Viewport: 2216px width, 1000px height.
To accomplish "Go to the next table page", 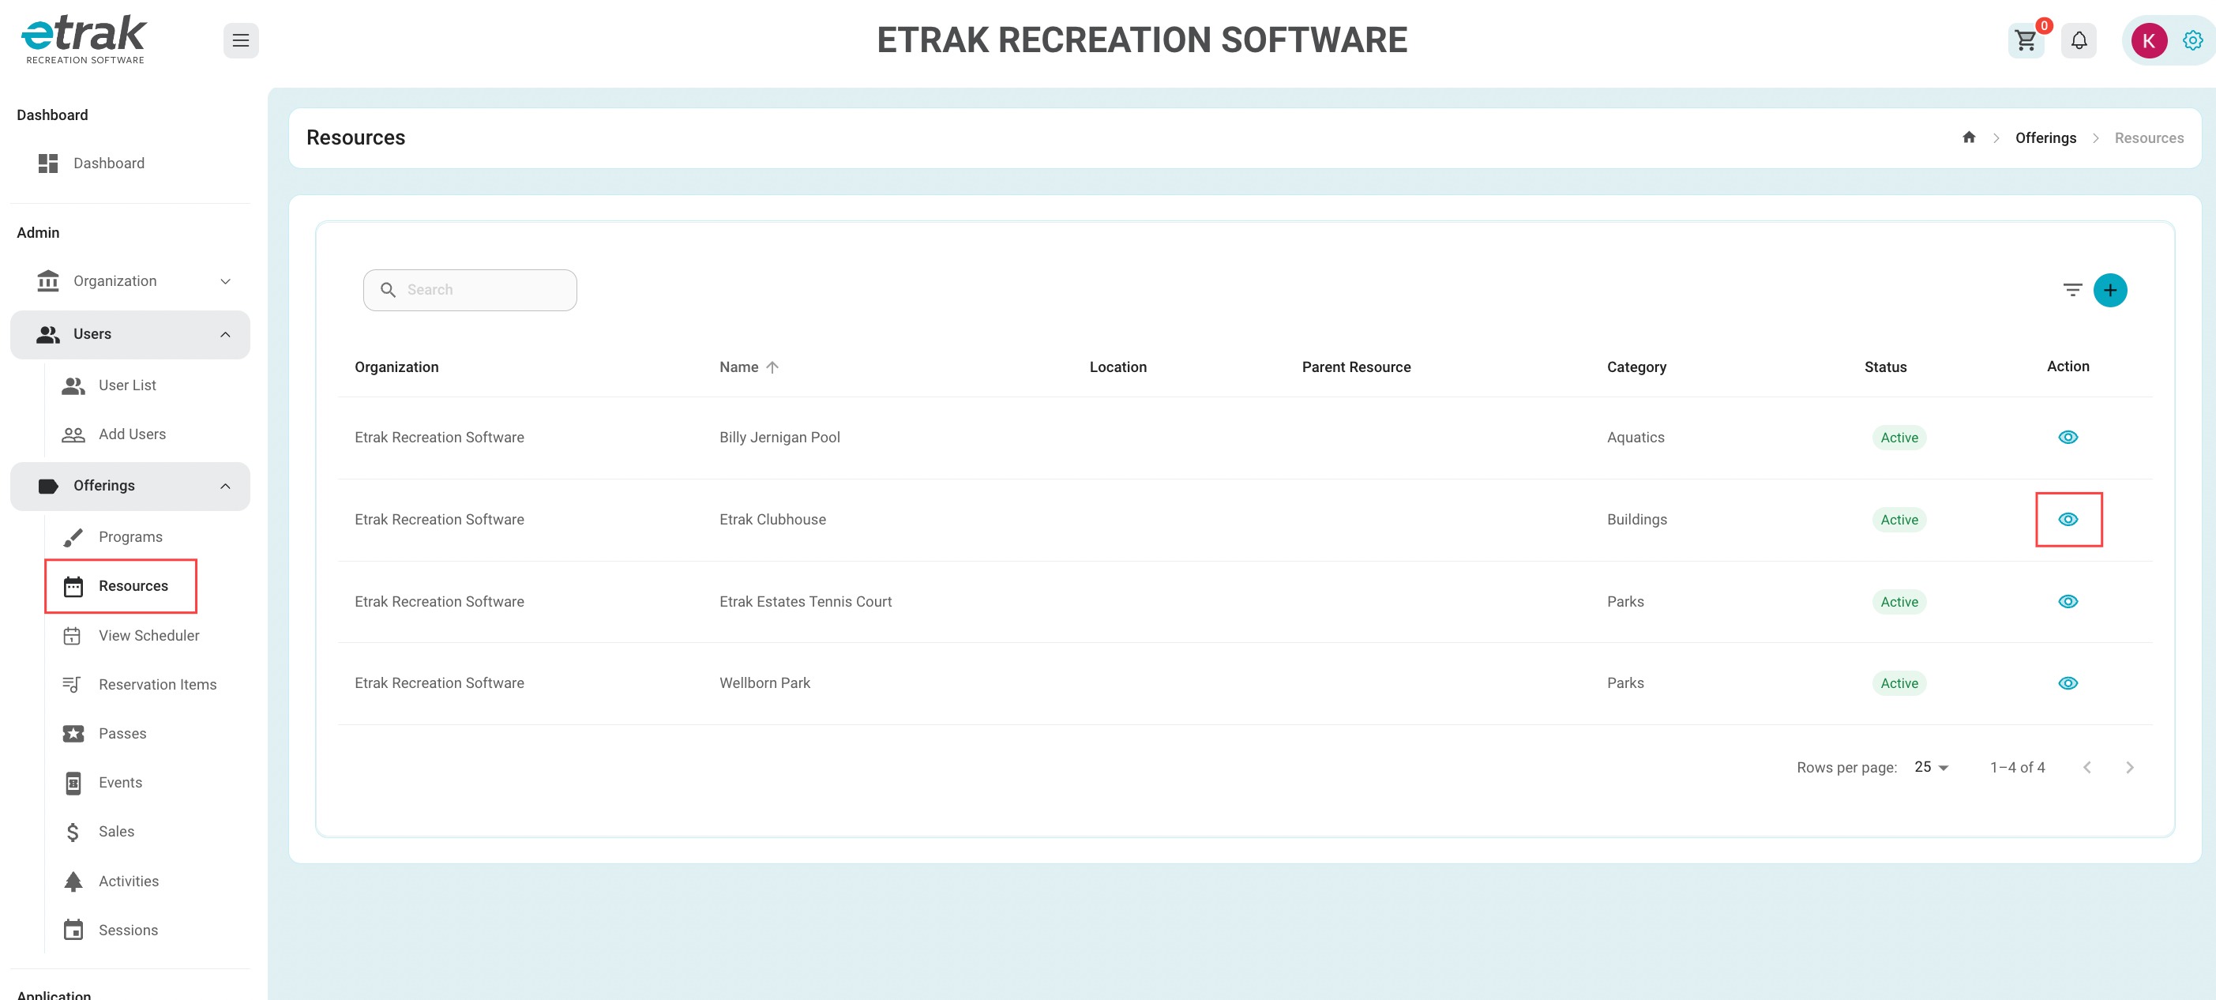I will click(x=2129, y=768).
